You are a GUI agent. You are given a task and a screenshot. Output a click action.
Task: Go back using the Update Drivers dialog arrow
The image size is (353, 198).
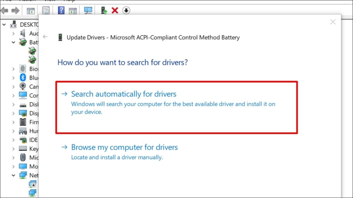pos(45,37)
